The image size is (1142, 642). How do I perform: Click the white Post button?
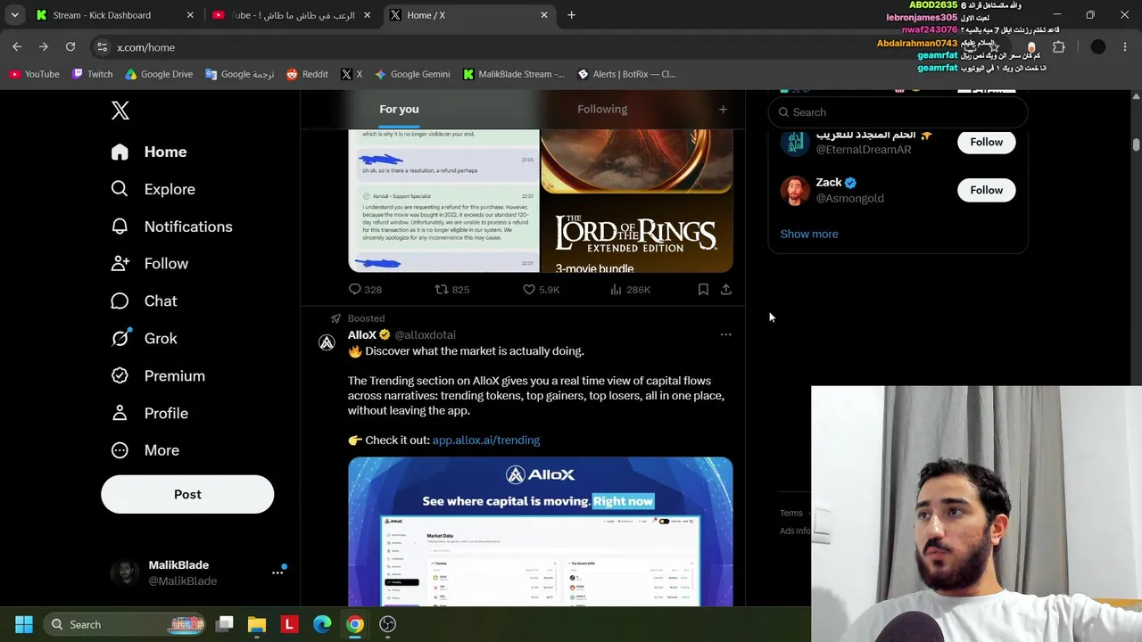click(187, 494)
